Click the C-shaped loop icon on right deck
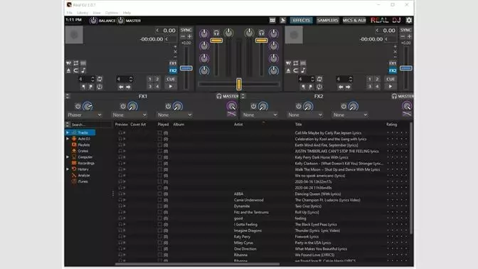Screen dimensions: 478x269 (x=296, y=70)
